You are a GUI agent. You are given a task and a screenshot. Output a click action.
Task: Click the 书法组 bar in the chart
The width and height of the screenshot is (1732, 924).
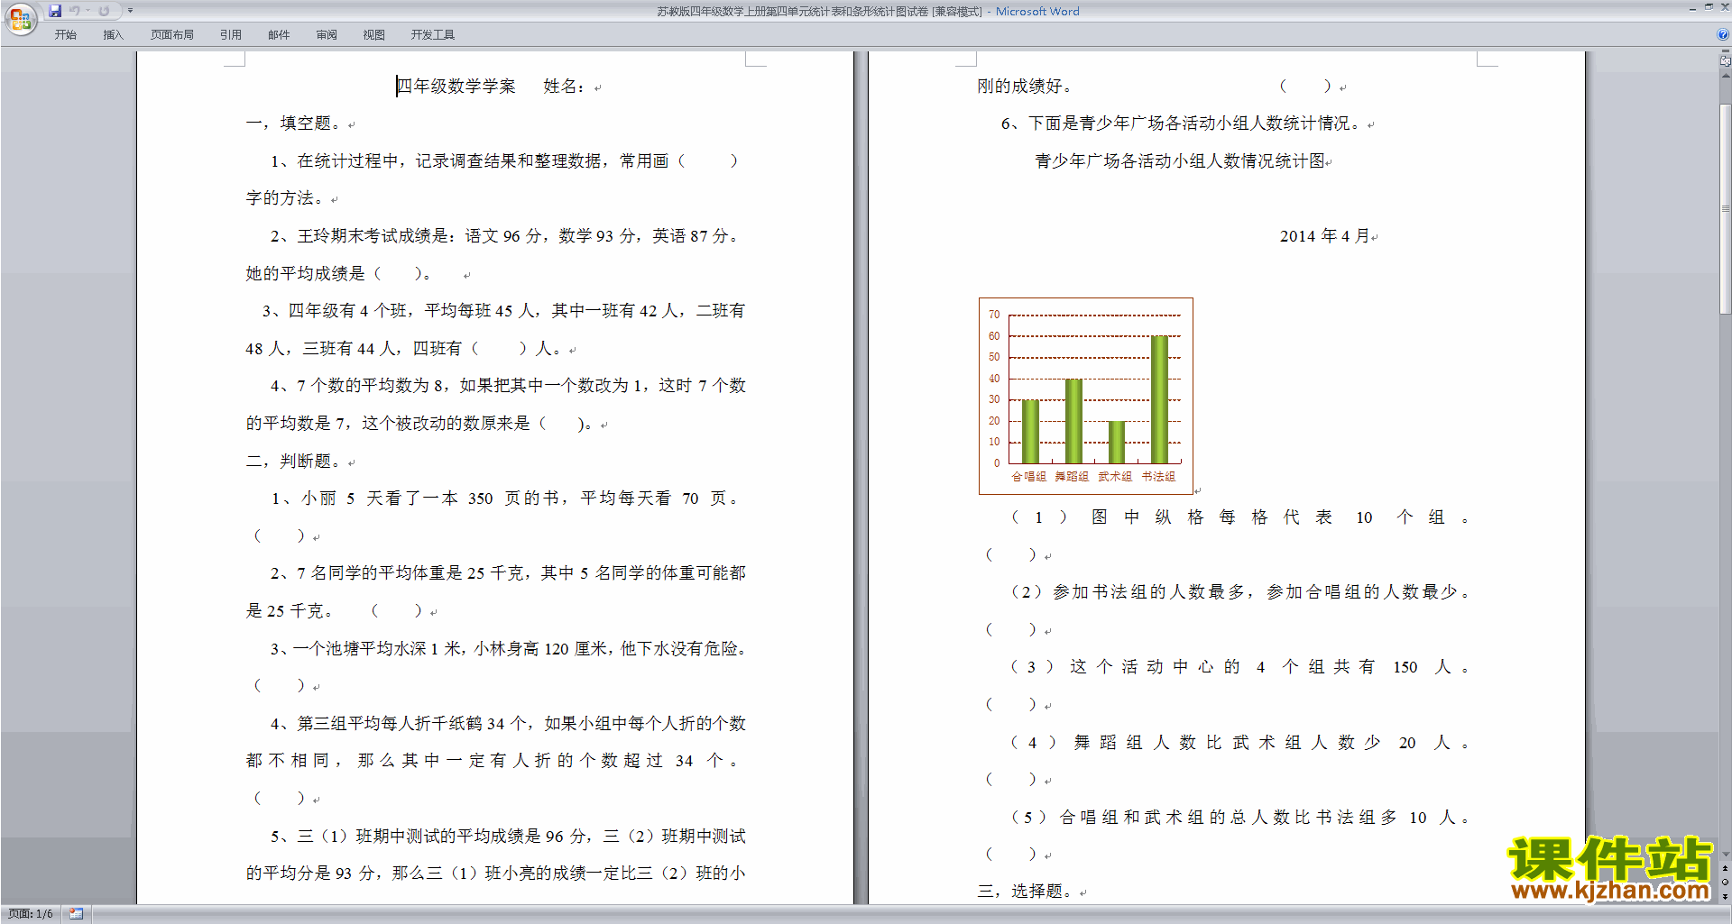pyautogui.click(x=1159, y=399)
